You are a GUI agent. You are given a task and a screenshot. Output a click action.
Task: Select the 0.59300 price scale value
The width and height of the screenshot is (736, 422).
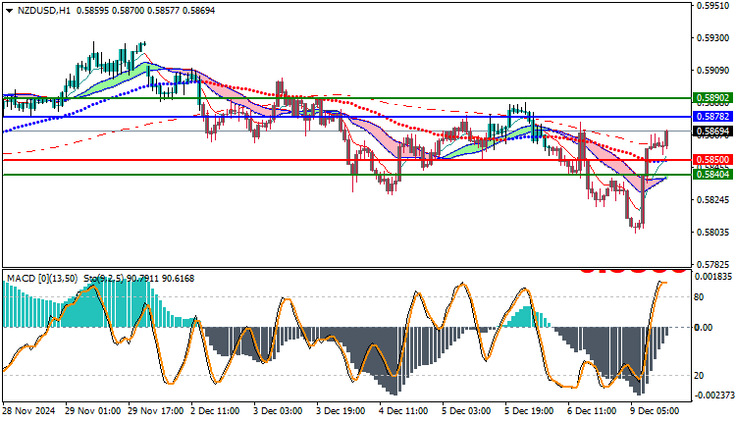click(713, 38)
